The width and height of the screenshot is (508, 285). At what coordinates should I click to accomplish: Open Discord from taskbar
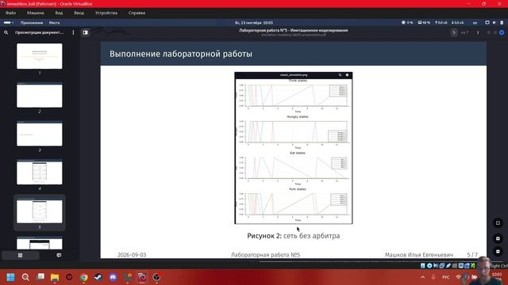pyautogui.click(x=113, y=277)
